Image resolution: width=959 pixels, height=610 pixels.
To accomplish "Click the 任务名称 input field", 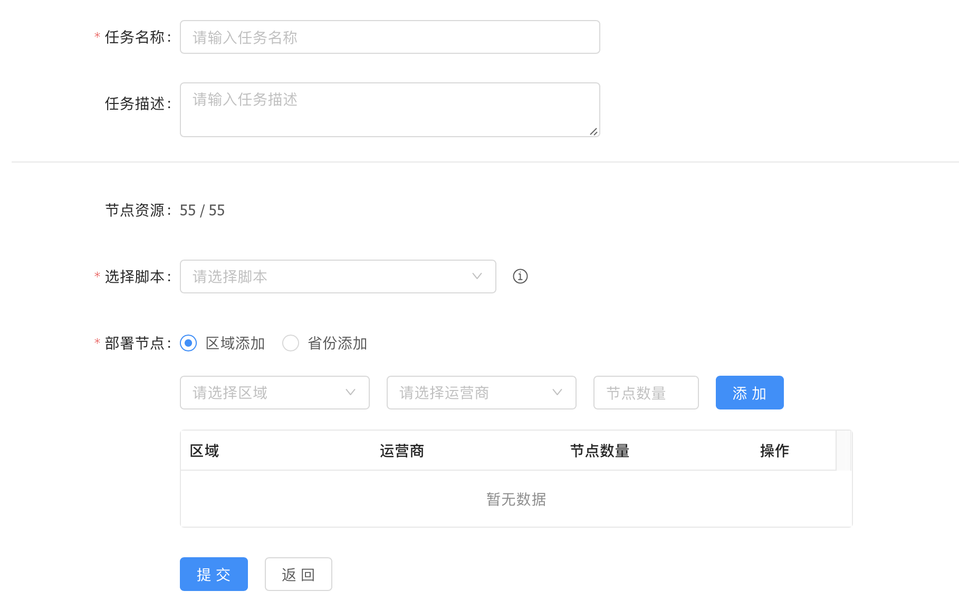I will 389,36.
